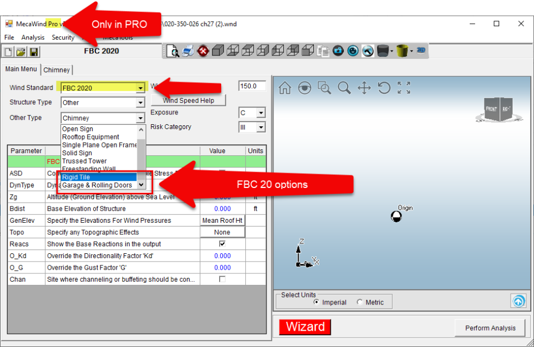Click the dropdown list scroll up arrow
Image resolution: width=534 pixels, height=347 pixels.
pyautogui.click(x=141, y=130)
